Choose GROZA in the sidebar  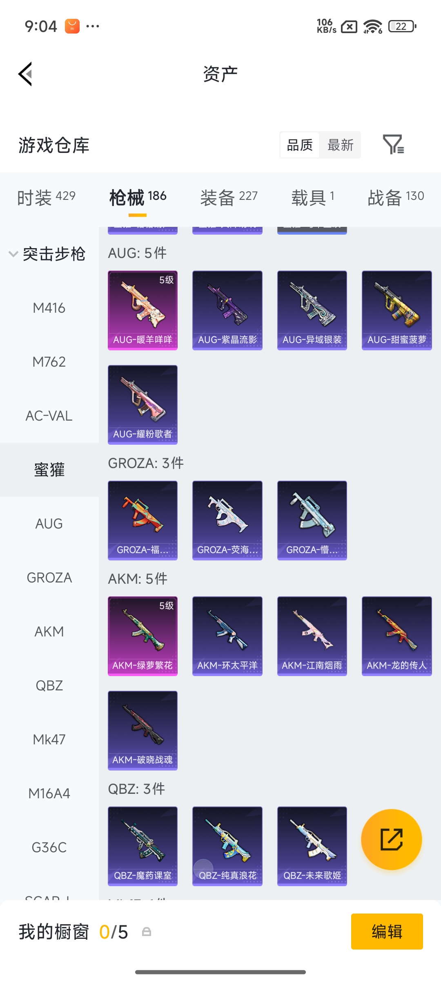point(49,578)
